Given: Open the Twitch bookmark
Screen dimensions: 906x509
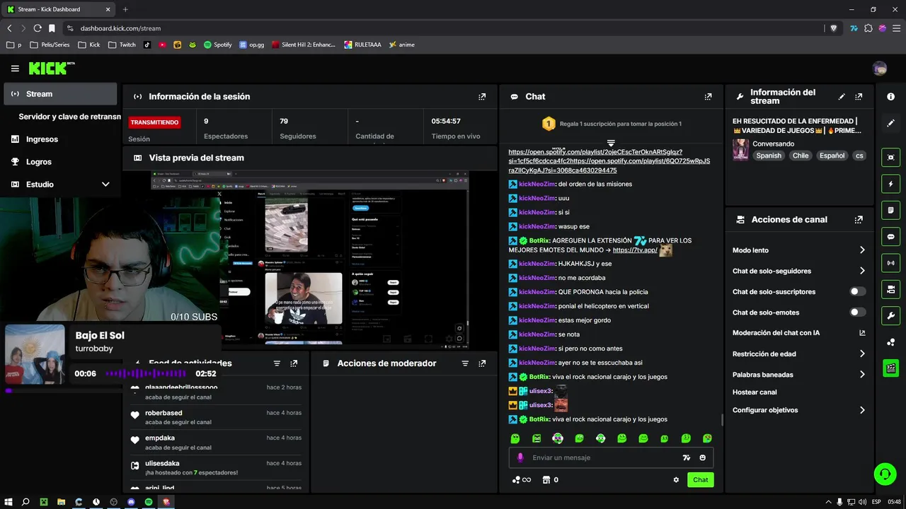Looking at the screenshot, I should tap(122, 45).
